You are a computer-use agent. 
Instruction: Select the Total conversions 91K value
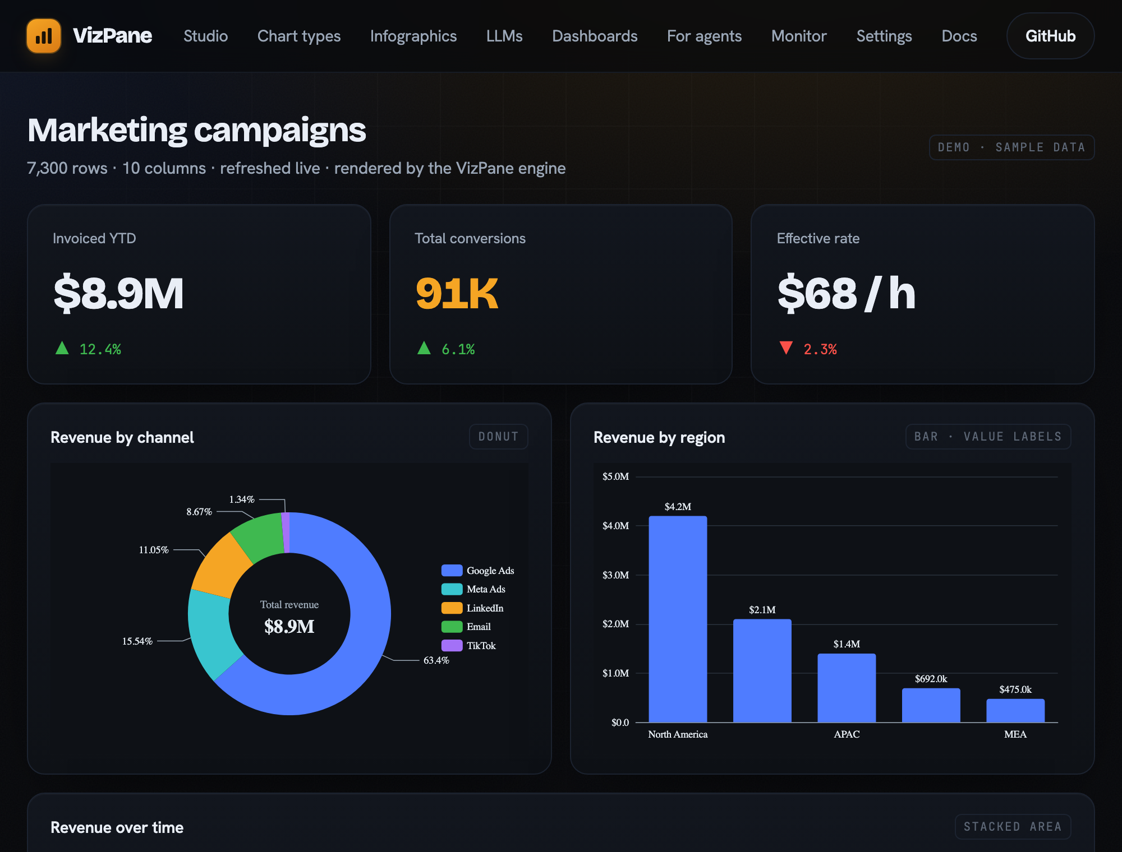[457, 293]
